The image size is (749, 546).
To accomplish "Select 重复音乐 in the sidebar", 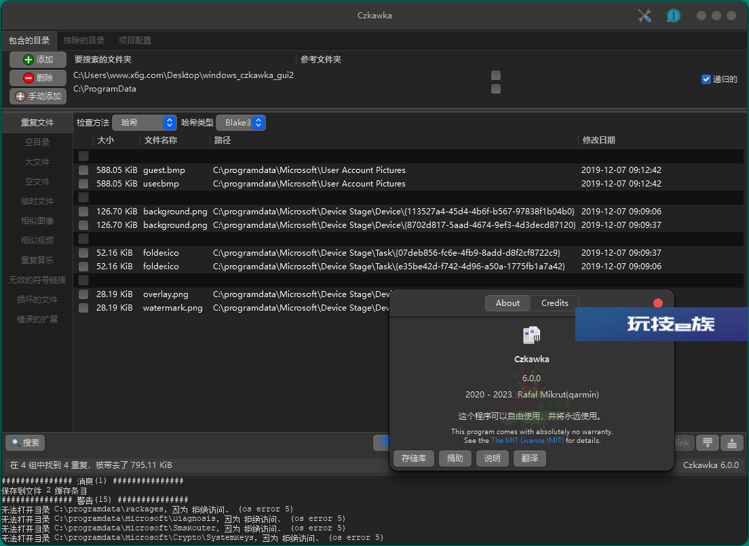I will (37, 260).
